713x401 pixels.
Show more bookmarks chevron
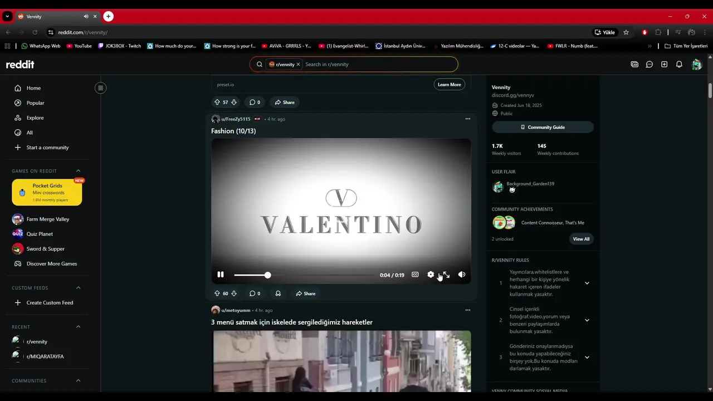[649, 46]
